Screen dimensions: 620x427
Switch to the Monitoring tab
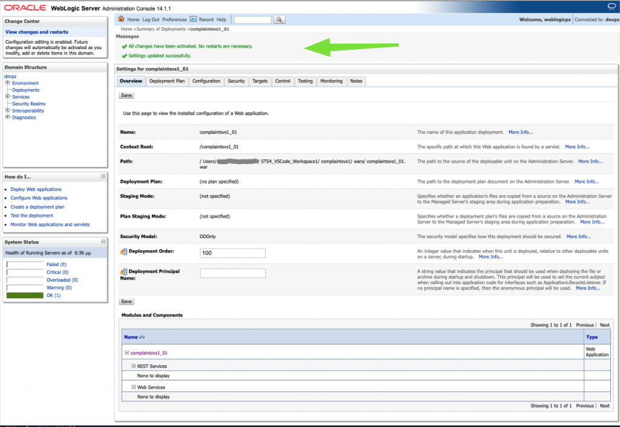[x=331, y=81]
